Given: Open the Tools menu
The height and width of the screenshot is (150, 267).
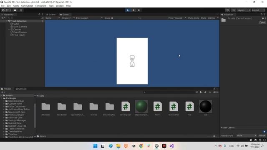Looking at the screenshot, I should click(51, 6).
